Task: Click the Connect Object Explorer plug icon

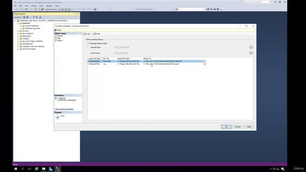Action: (24, 17)
